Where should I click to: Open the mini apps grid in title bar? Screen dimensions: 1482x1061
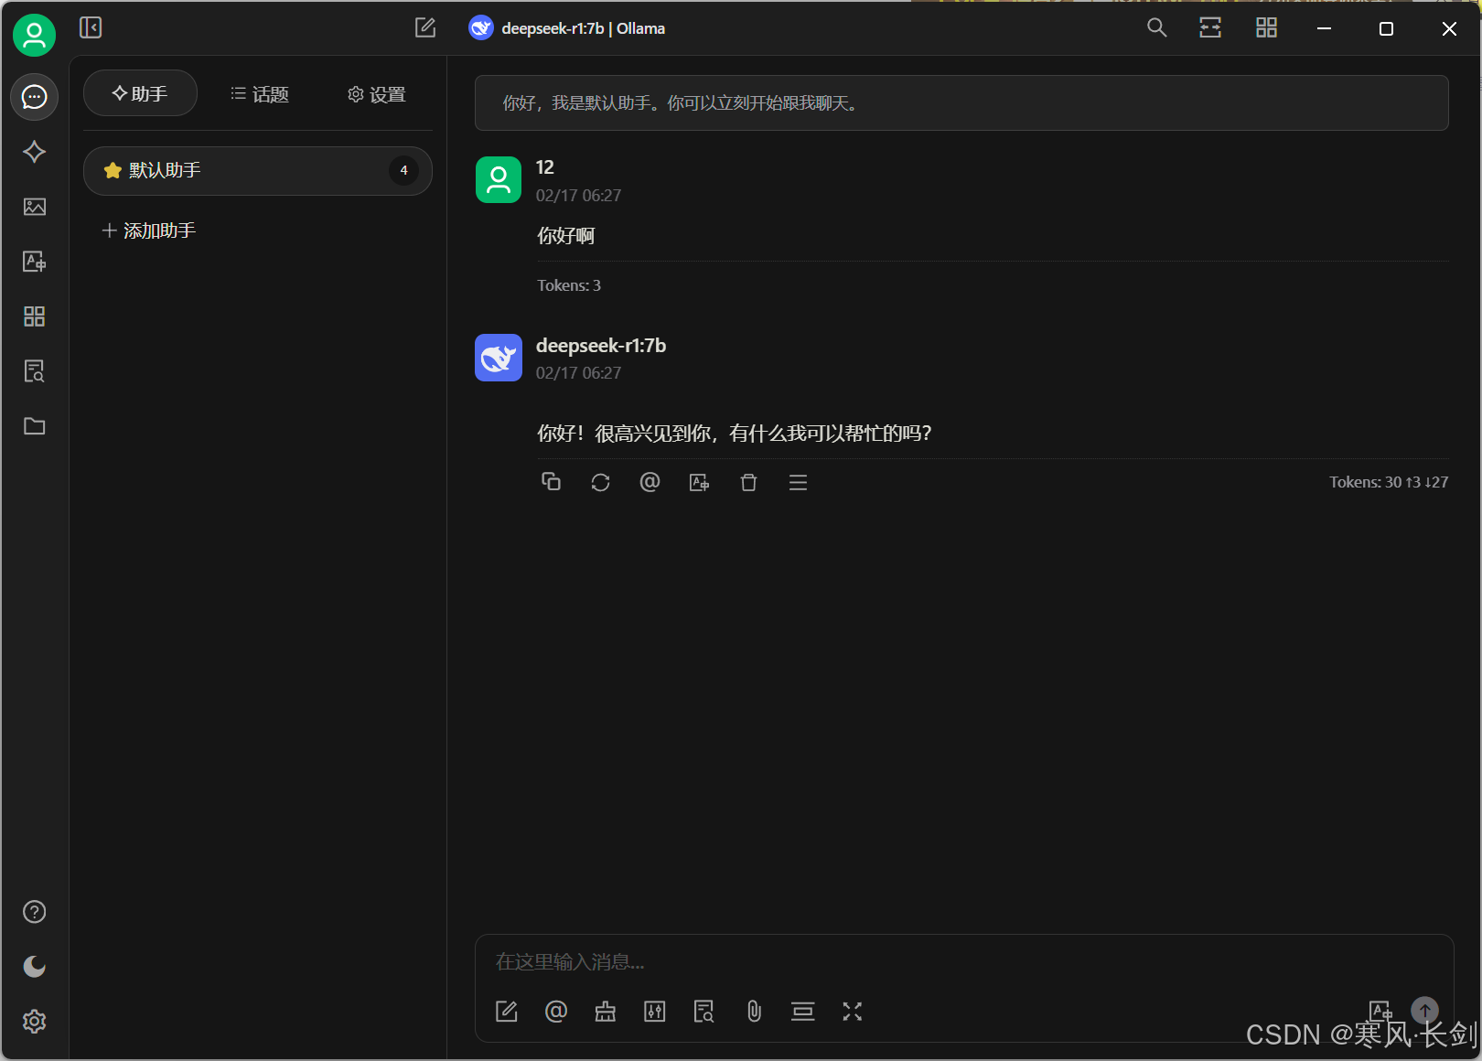click(1266, 27)
